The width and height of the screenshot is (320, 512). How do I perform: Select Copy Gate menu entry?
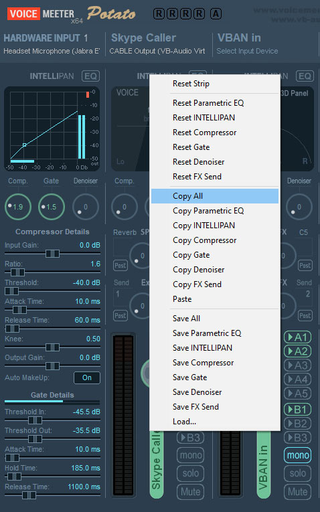pyautogui.click(x=215, y=255)
